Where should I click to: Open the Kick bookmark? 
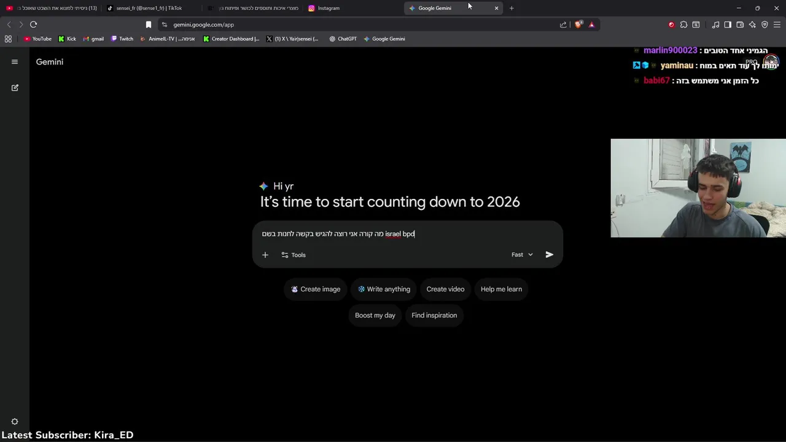coord(67,39)
